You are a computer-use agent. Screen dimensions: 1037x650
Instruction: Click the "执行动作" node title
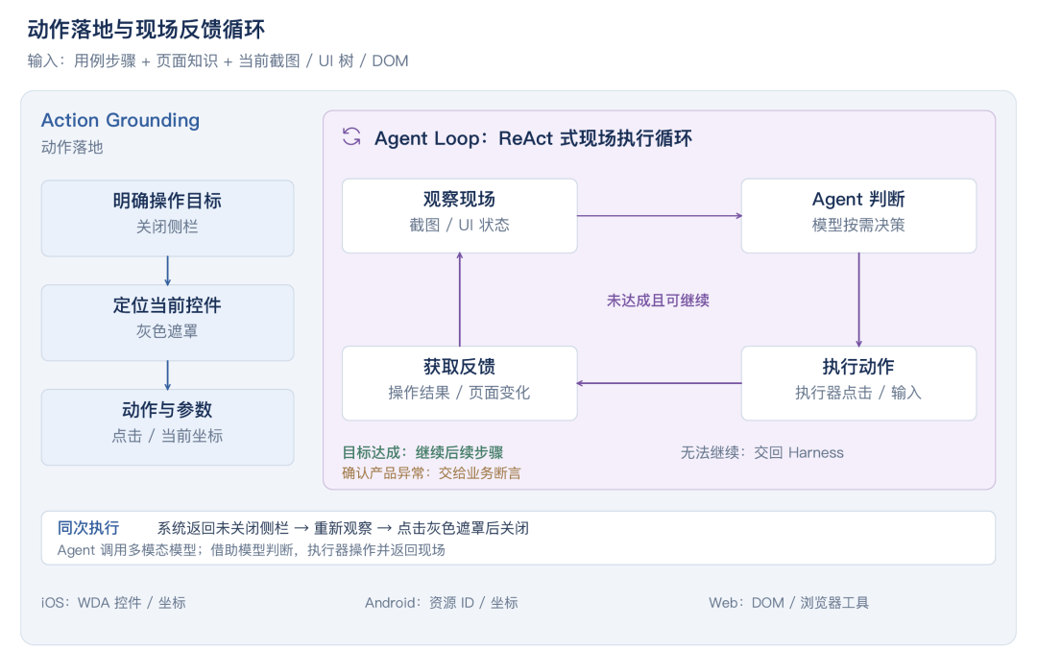point(858,367)
